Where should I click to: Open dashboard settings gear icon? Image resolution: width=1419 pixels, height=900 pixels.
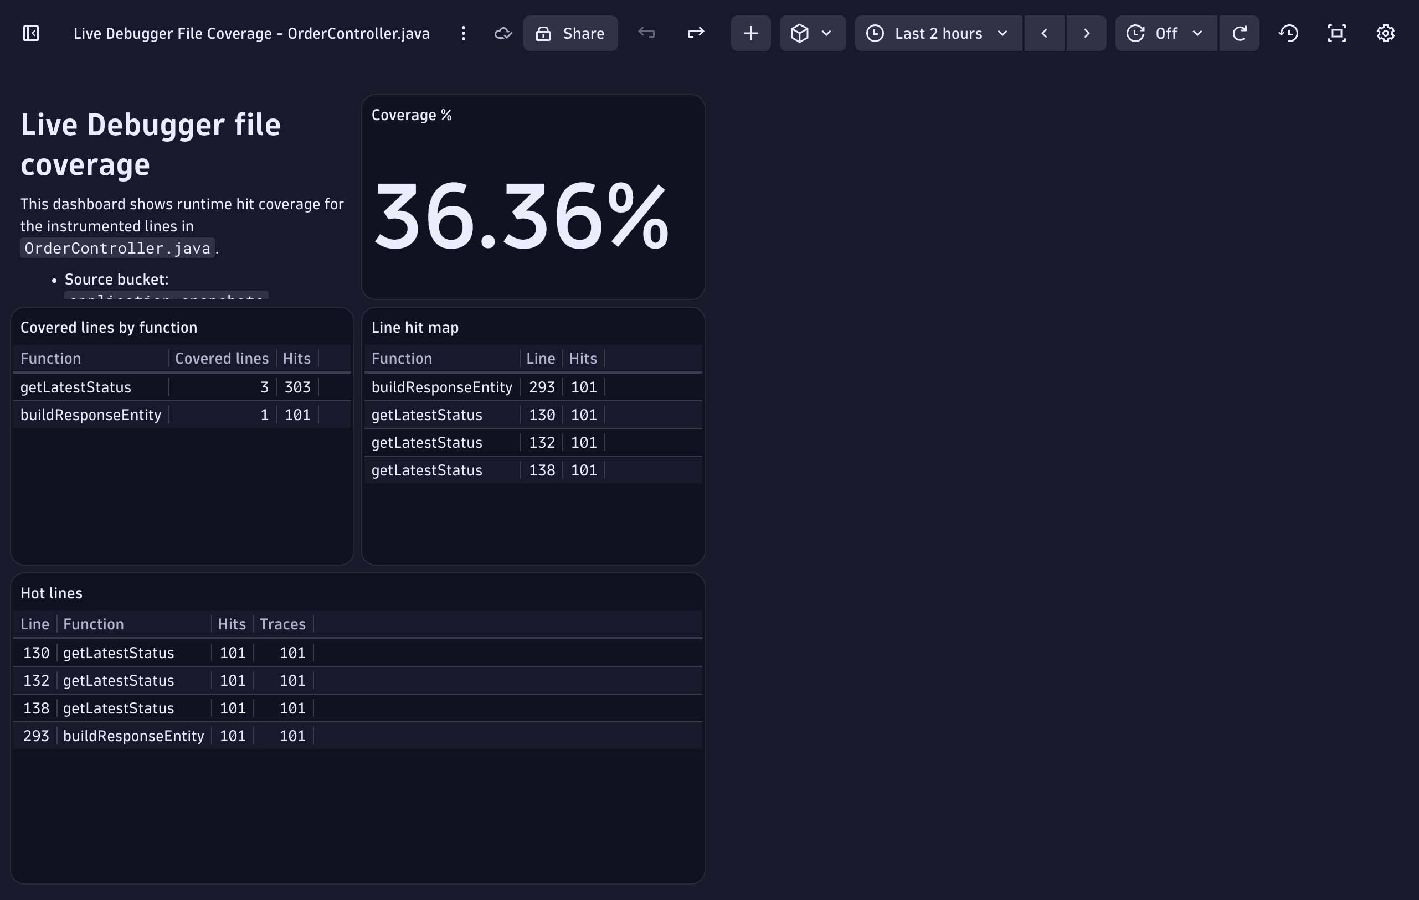(1385, 34)
